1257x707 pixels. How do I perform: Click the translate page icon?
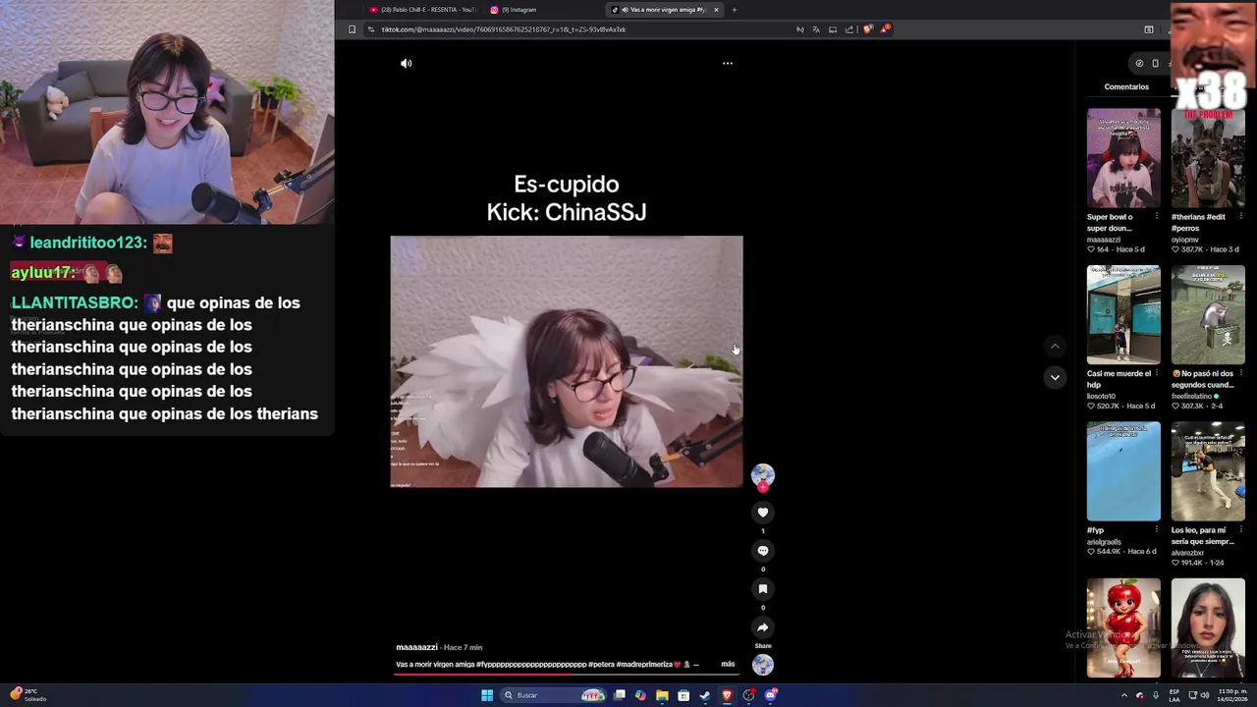[816, 29]
